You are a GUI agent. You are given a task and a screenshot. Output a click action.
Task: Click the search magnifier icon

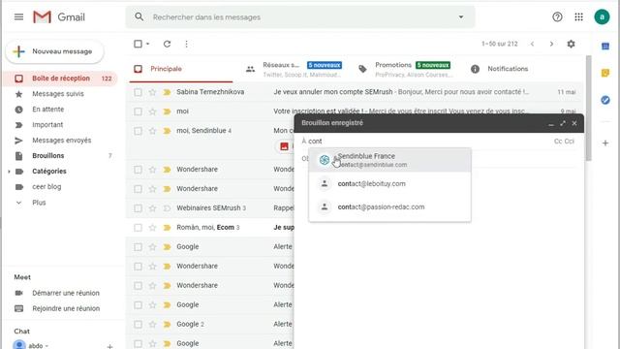[x=139, y=17]
